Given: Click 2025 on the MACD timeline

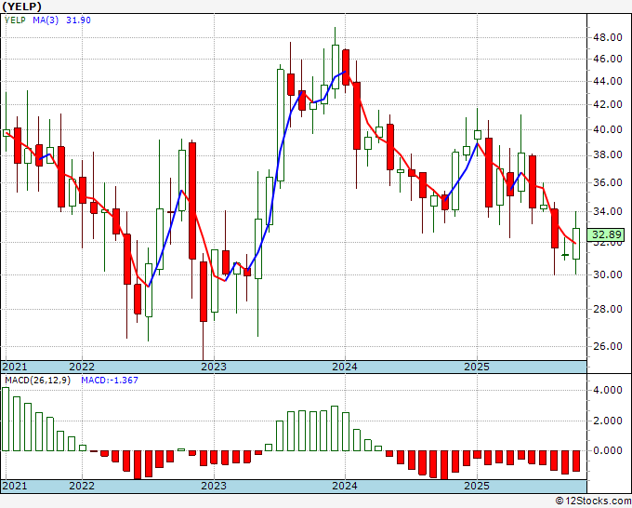Looking at the screenshot, I should pos(477,486).
